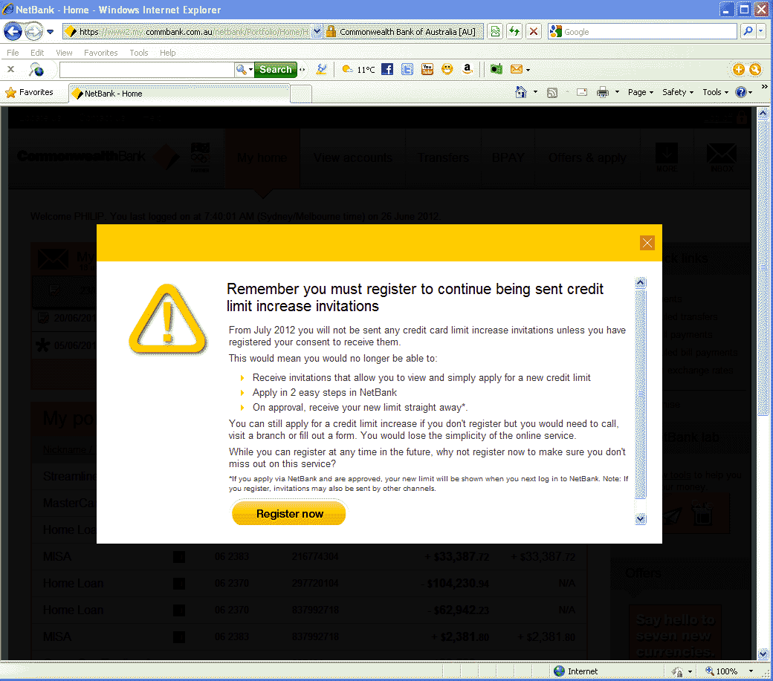Click the green Search button
Viewport: 773px width, 681px height.
click(276, 69)
